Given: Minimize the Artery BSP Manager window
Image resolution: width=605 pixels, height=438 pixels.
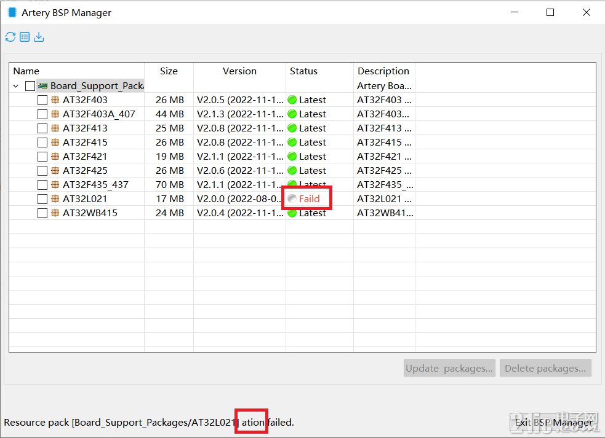Looking at the screenshot, I should coord(515,12).
